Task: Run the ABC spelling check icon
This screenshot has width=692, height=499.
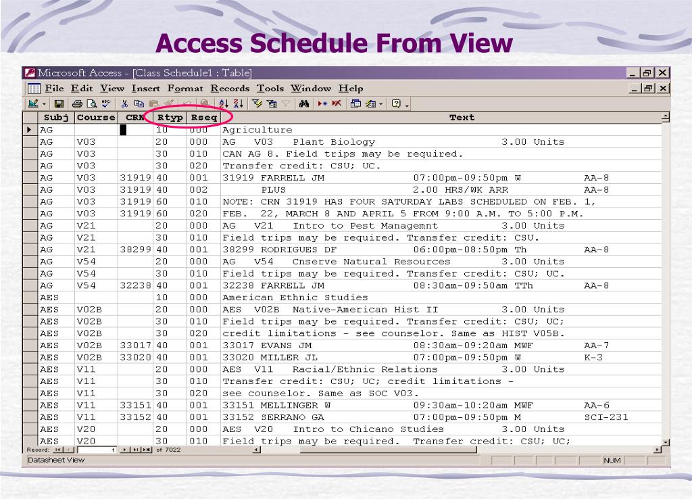Action: point(106,103)
